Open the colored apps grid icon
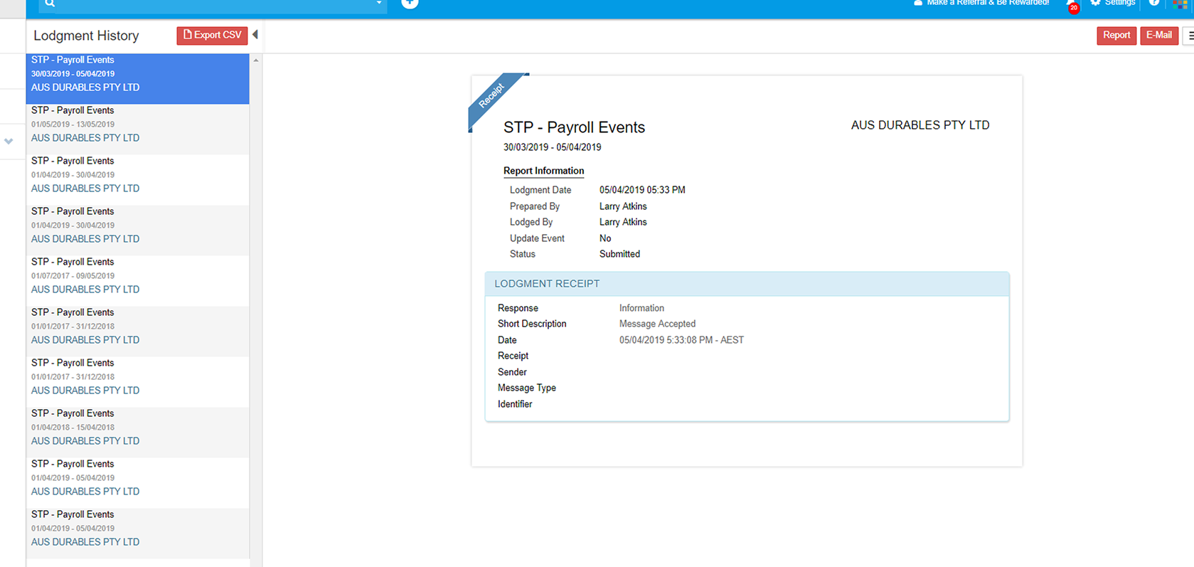The image size is (1194, 567). coord(1180,4)
